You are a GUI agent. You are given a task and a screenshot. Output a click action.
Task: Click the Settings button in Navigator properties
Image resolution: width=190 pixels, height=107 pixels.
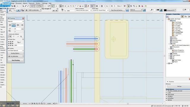click(x=179, y=86)
